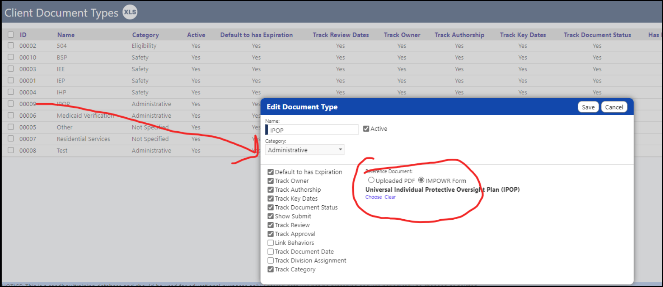Open the Medicaid Verification row name
Viewport: 663px width, 287px height.
pyautogui.click(x=85, y=116)
